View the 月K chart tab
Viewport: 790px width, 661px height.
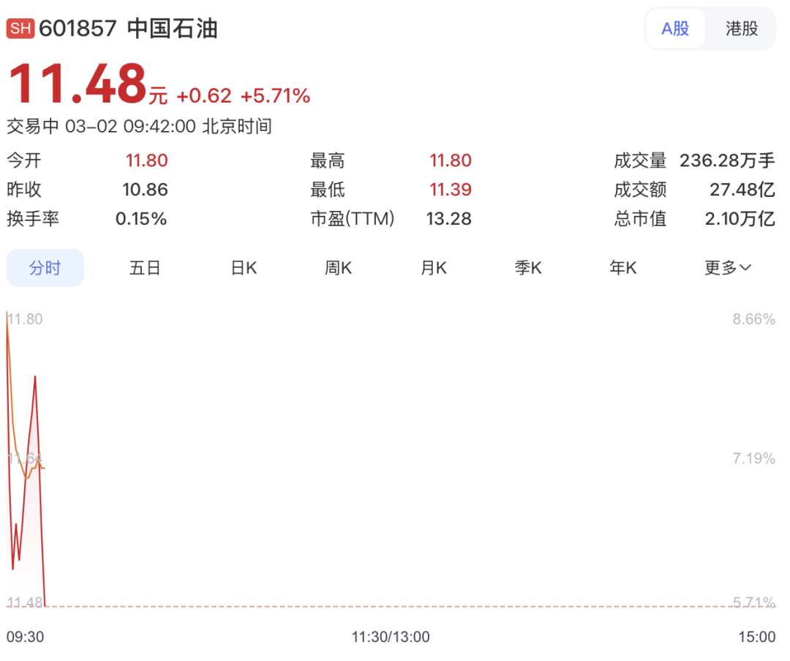[x=433, y=268]
